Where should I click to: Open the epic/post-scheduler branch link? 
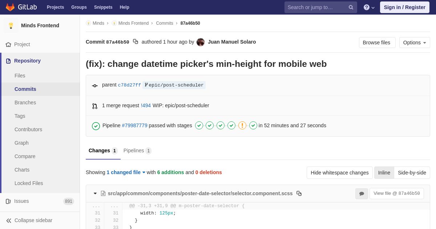(x=174, y=85)
